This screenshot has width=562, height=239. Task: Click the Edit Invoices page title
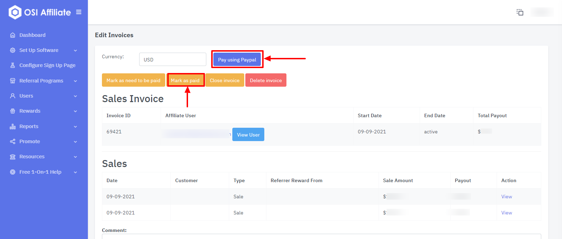[x=114, y=35]
